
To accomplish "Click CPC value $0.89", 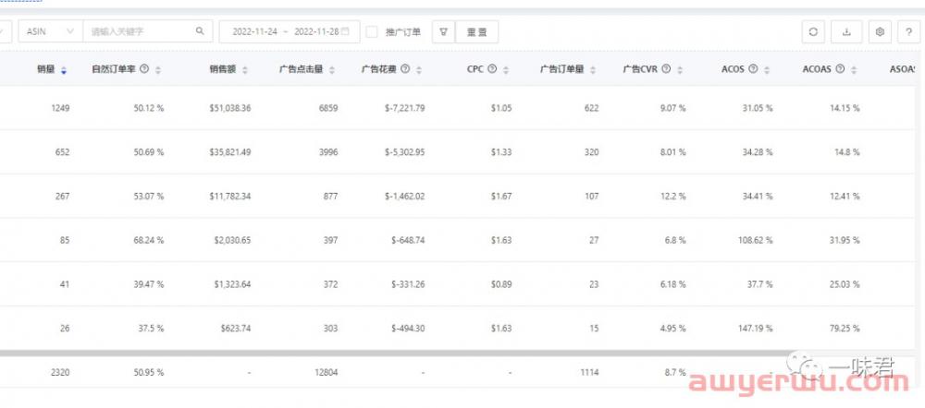I will [500, 284].
